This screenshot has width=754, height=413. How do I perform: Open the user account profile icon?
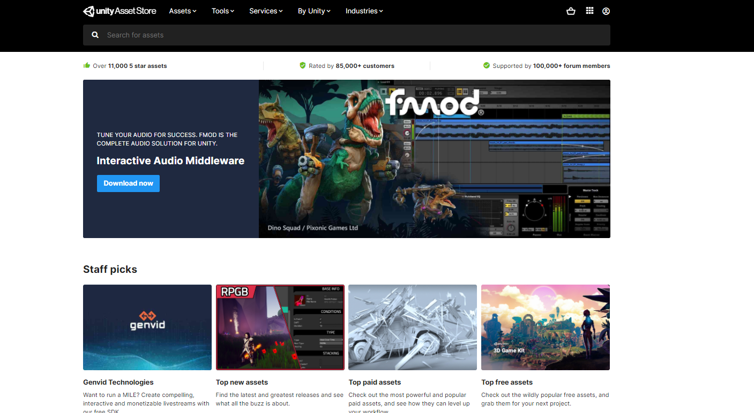[x=606, y=11]
